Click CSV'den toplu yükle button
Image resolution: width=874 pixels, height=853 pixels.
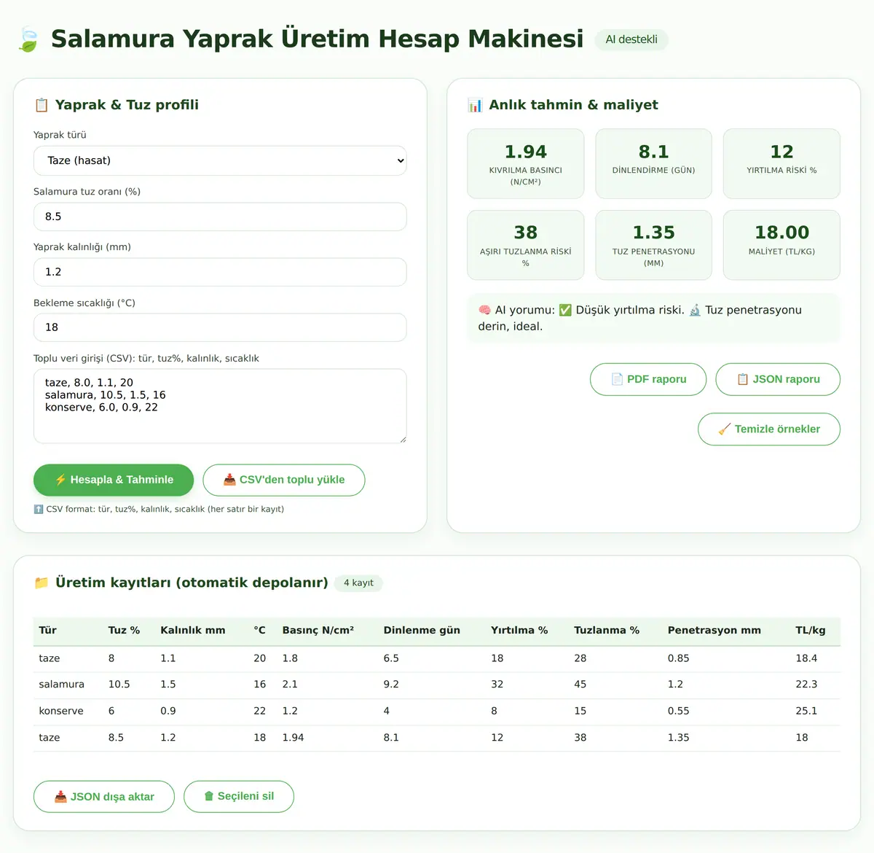[284, 480]
